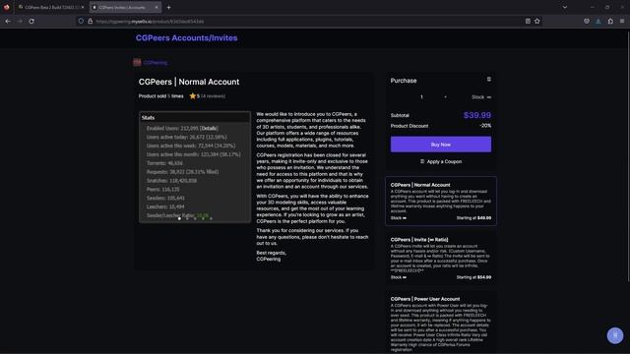Open the CGPeering seller link
The height and width of the screenshot is (354, 630).
click(156, 63)
